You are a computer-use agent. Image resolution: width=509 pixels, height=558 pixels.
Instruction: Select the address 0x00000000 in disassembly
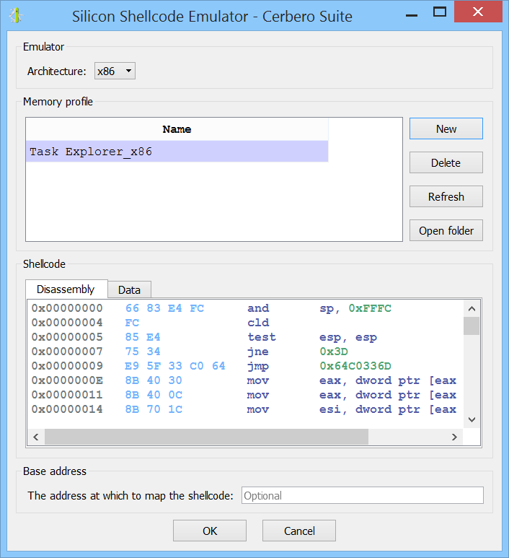tap(67, 308)
